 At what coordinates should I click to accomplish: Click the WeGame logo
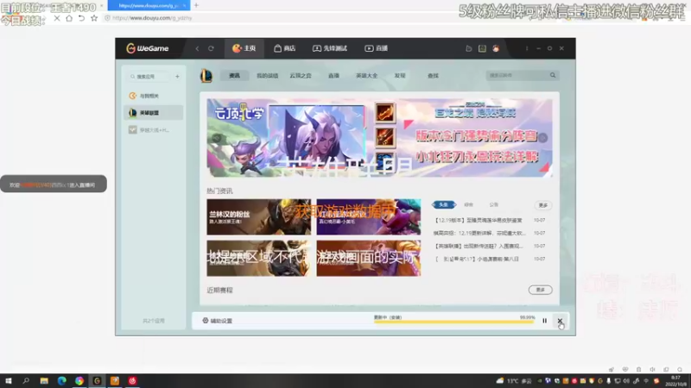coord(147,48)
